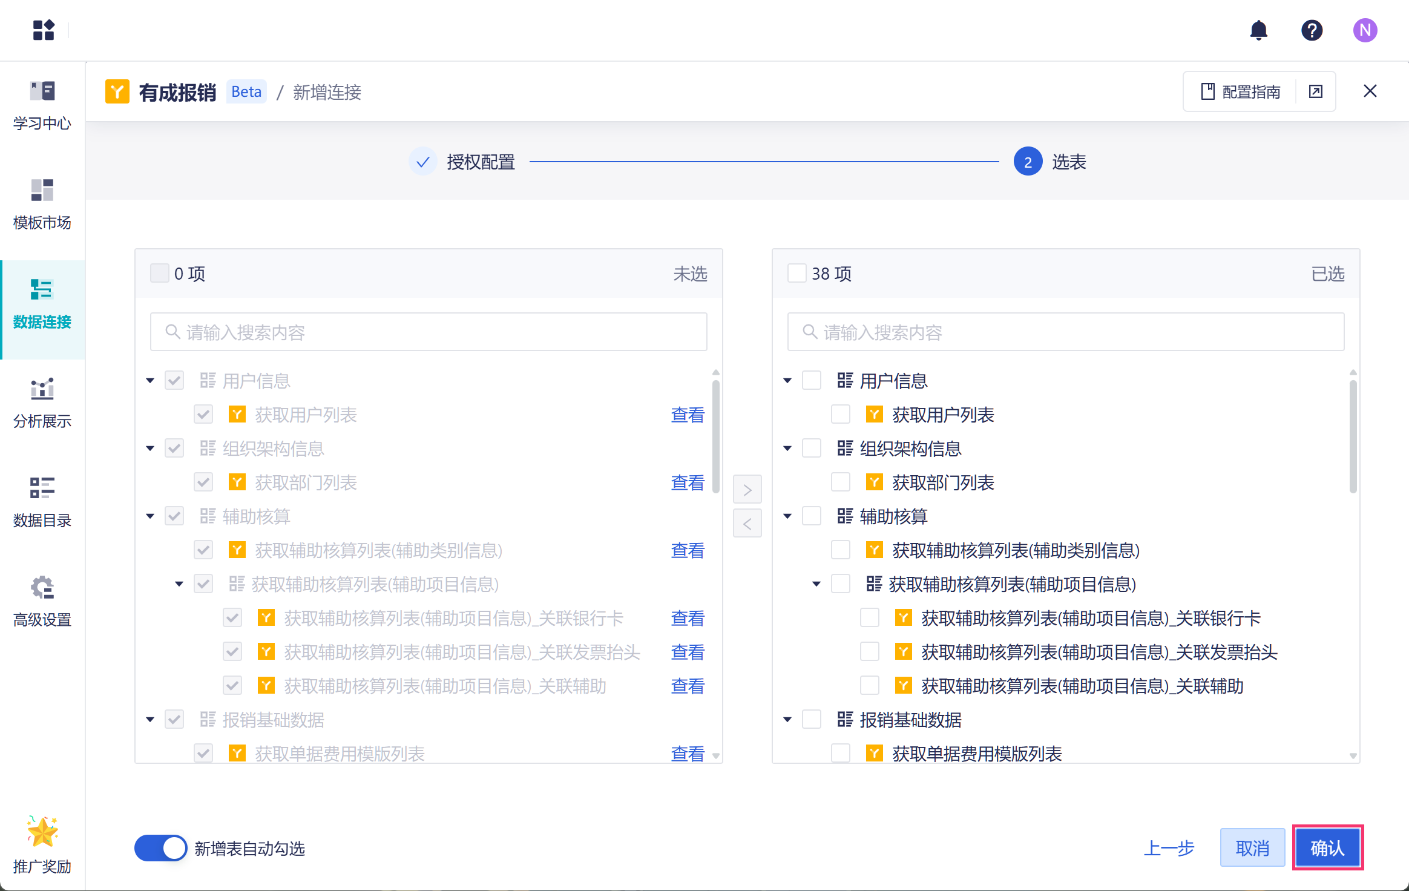The width and height of the screenshot is (1409, 891).
Task: Click 查看 link for 获取用户列表
Action: [688, 415]
